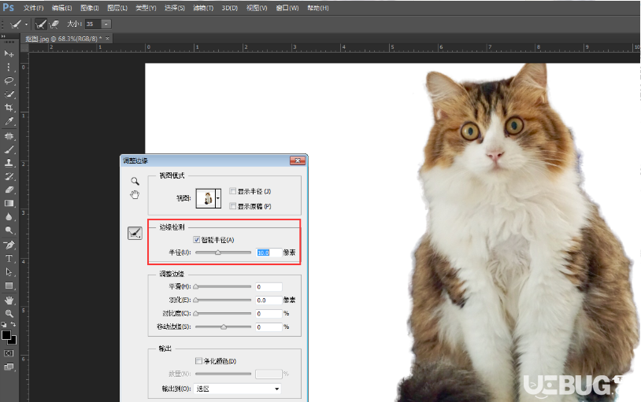641x402 pixels.
Task: Select the Crop tool
Action: (9, 108)
